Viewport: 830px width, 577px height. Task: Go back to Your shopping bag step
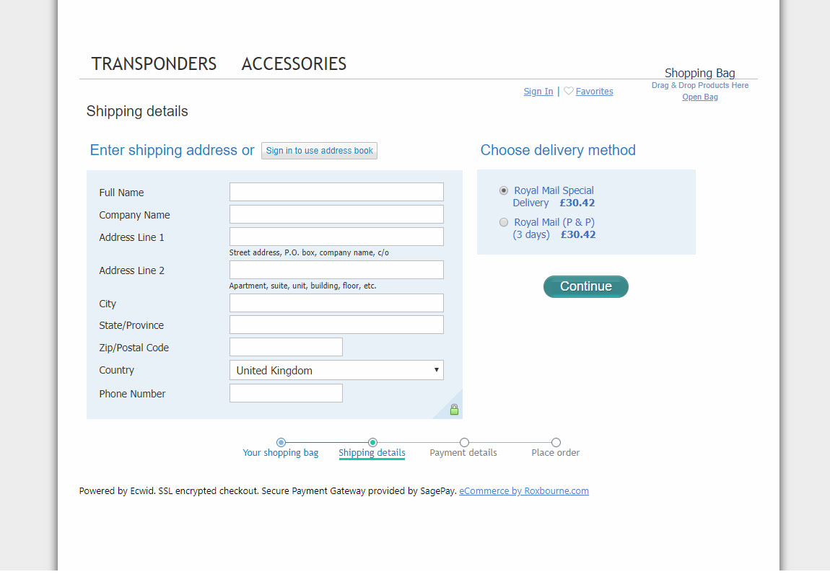pyautogui.click(x=281, y=453)
